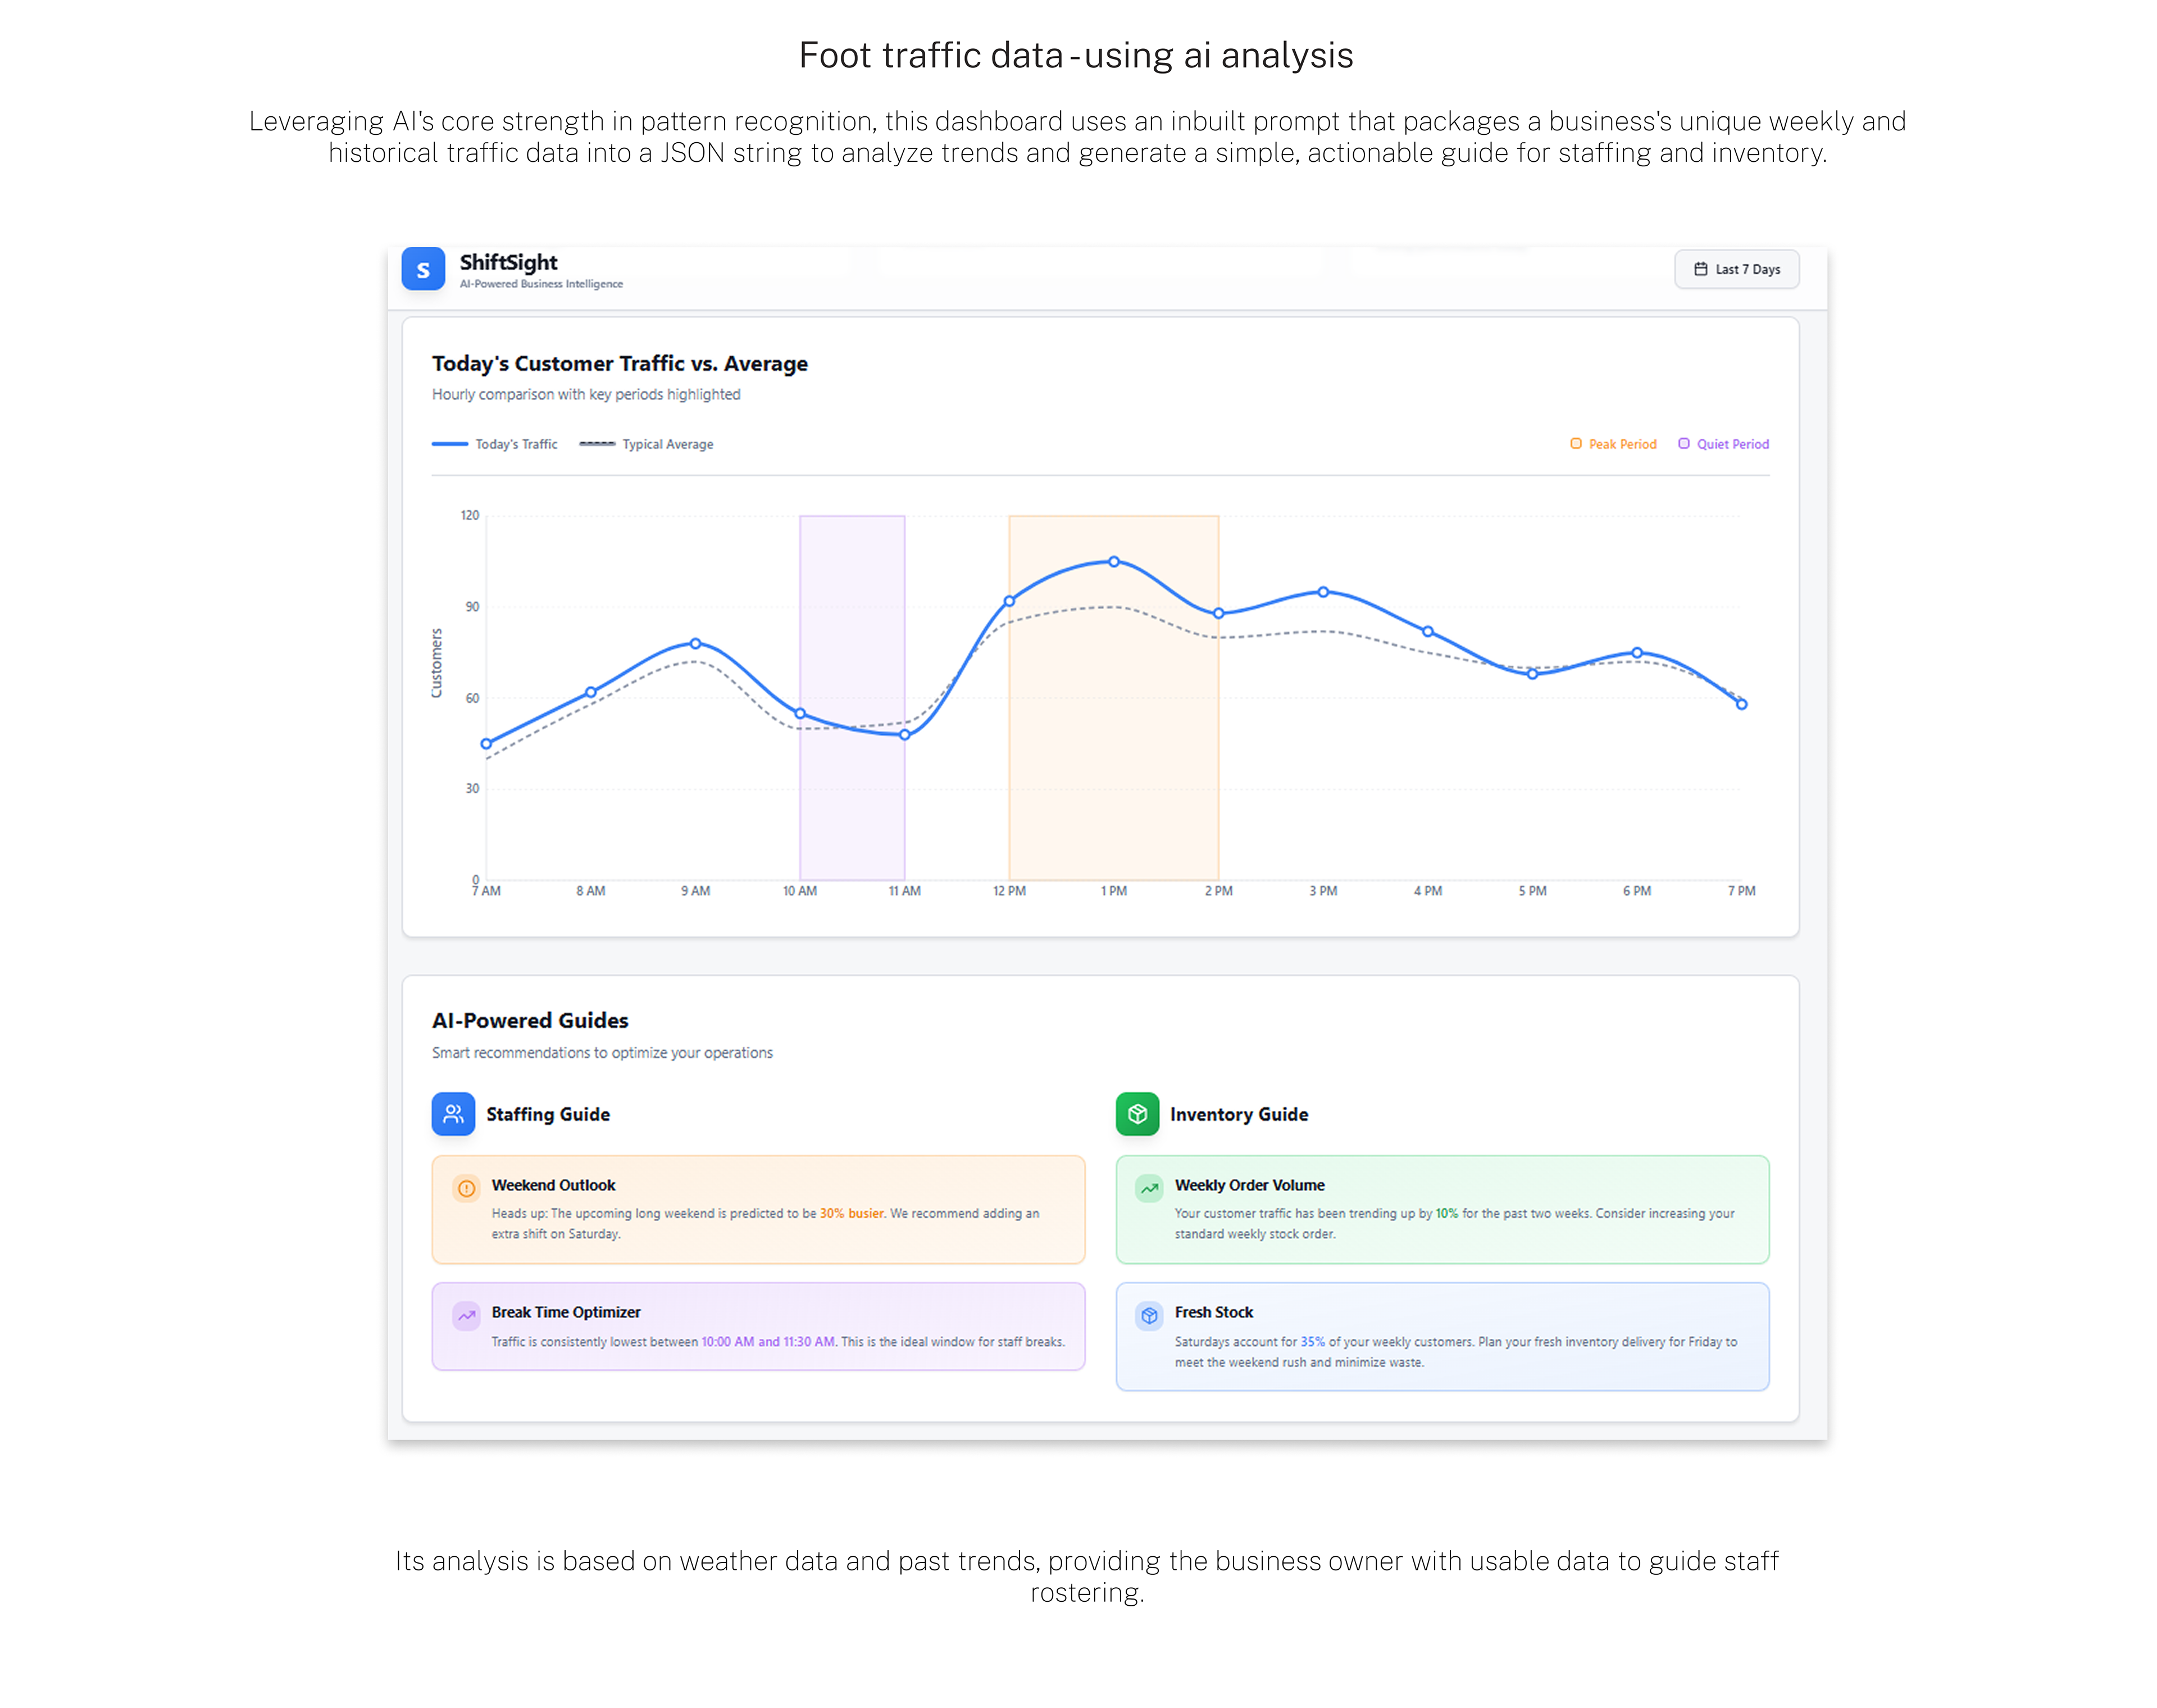Viewport: 2157px width, 1708px height.
Task: Click the 3 PM traffic data point
Action: click(1322, 592)
